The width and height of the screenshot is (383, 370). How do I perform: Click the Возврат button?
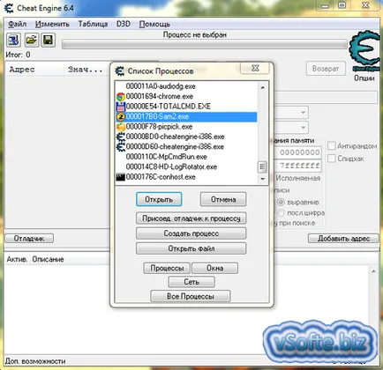pos(326,69)
